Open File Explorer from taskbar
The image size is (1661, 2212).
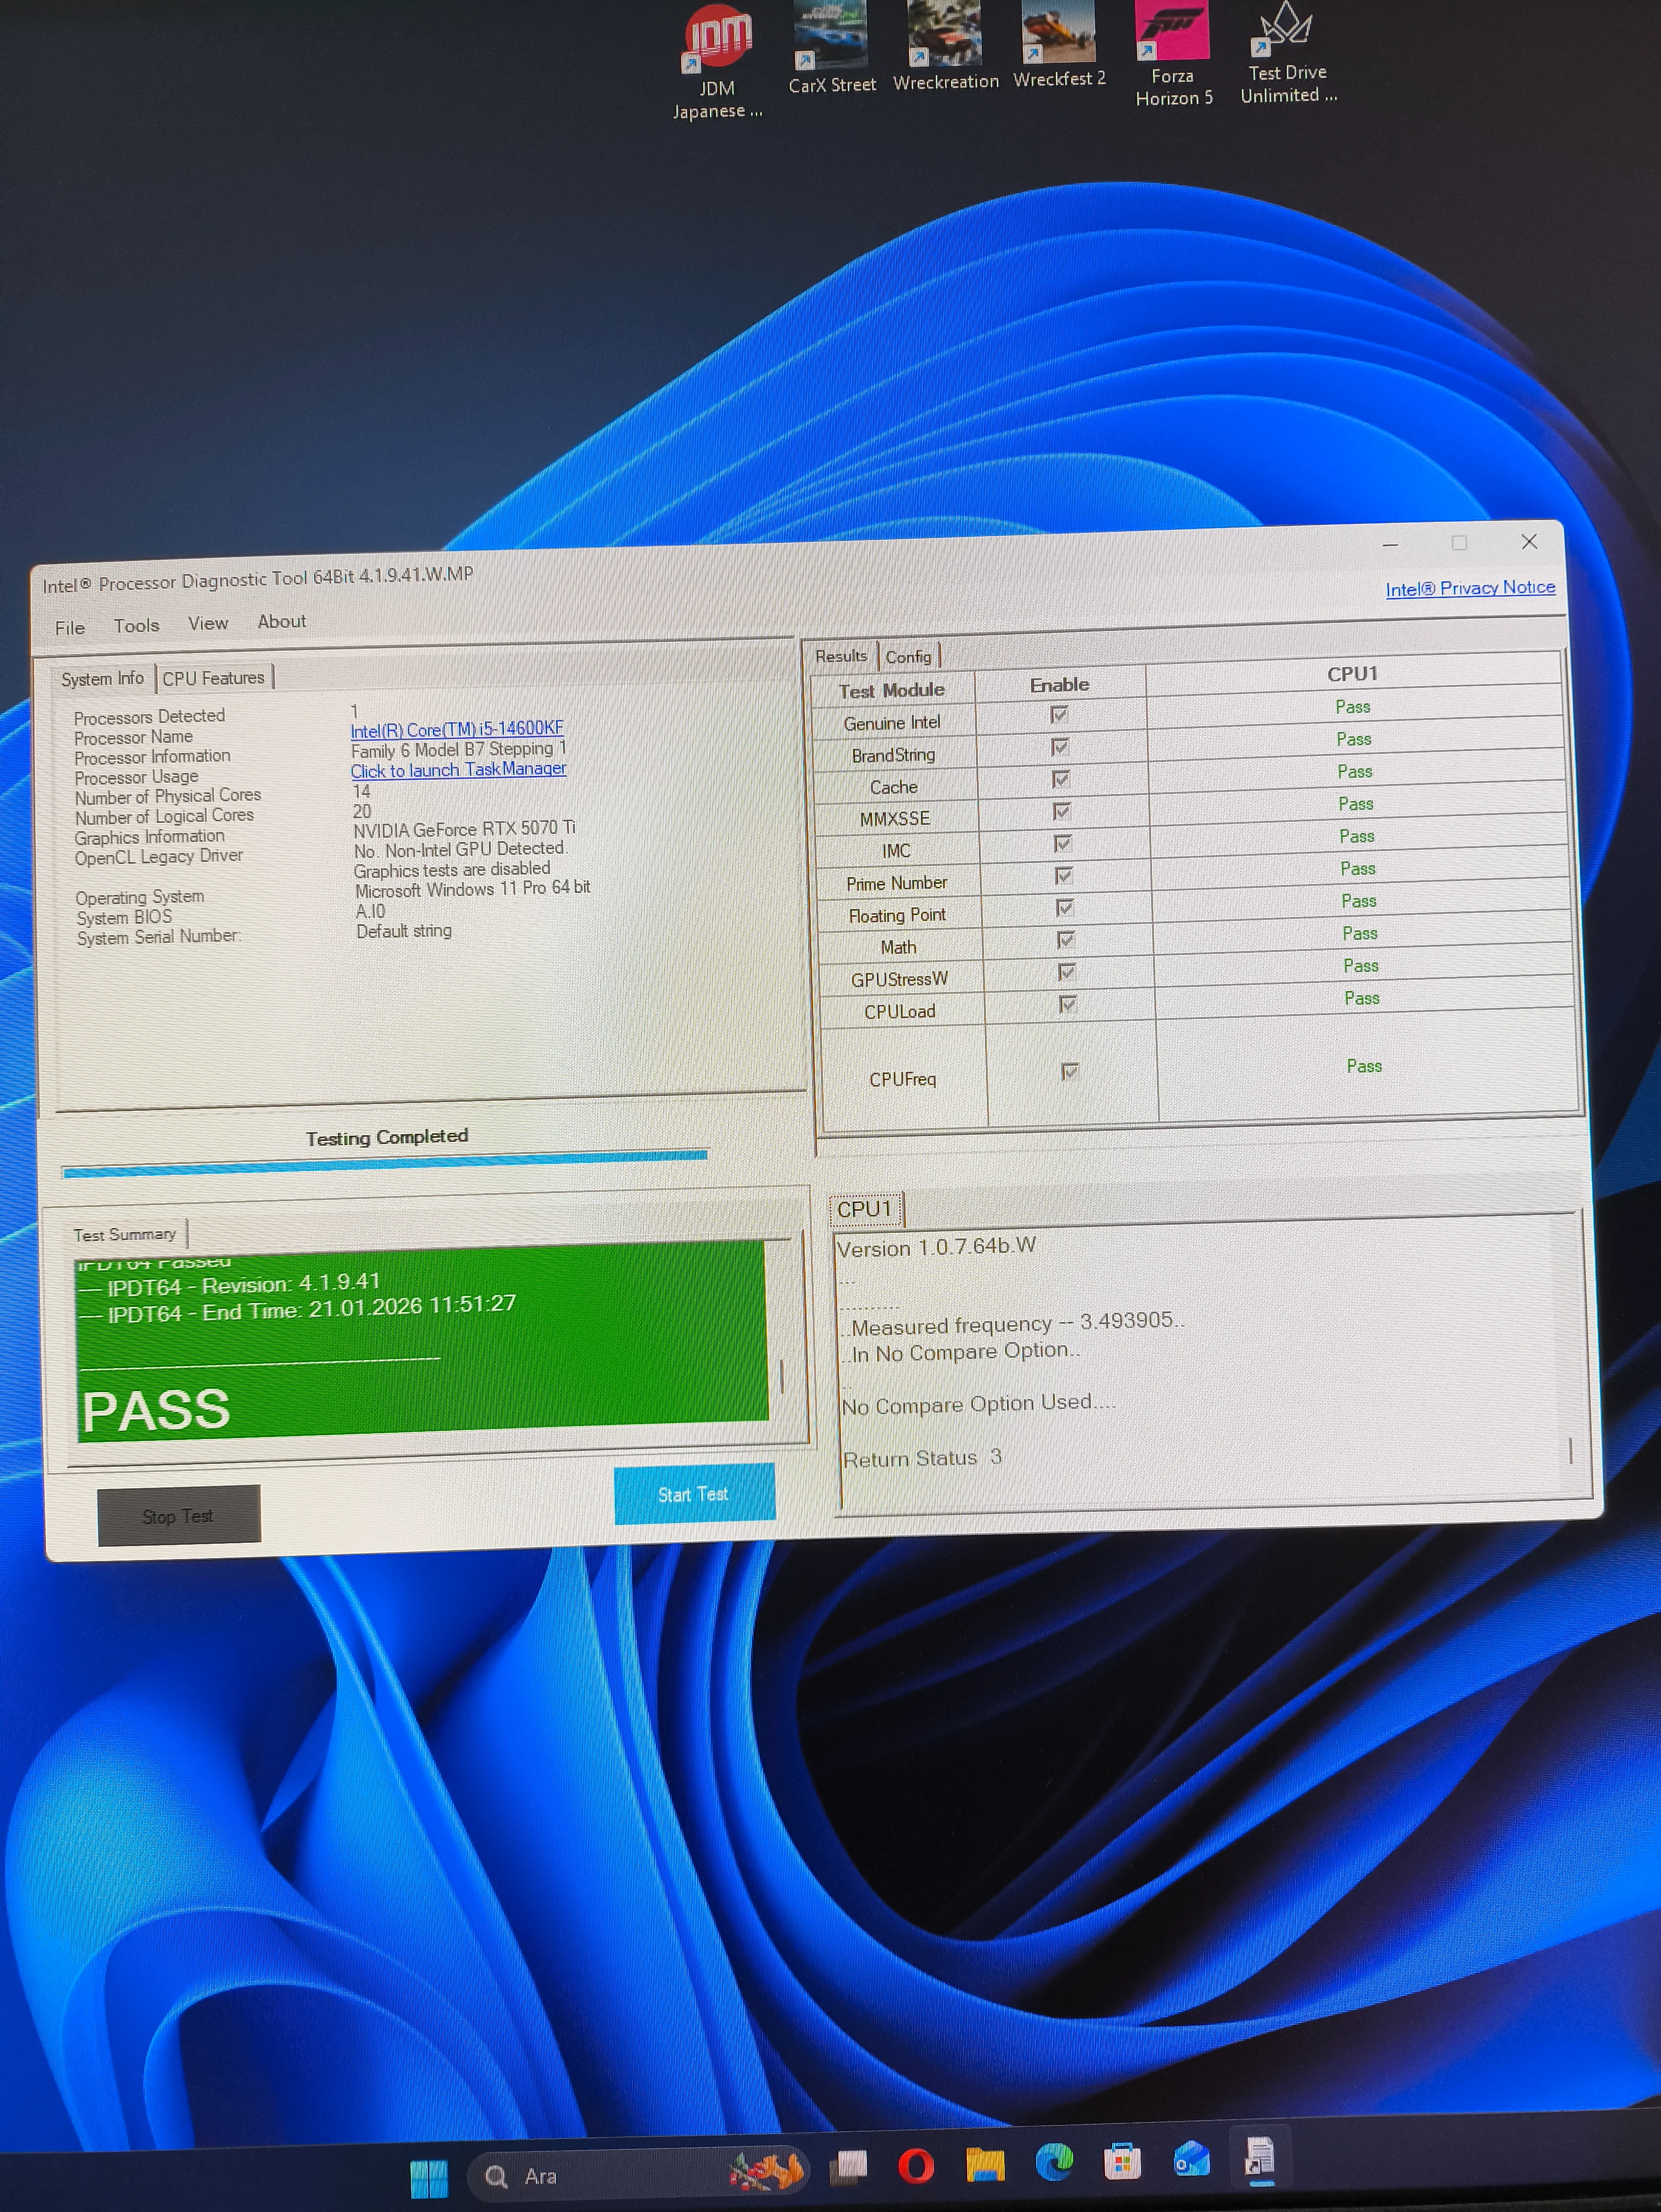coord(985,2165)
